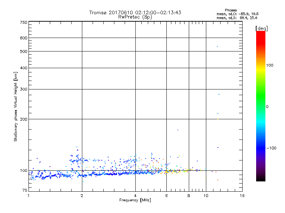The height and width of the screenshot is (213, 285).
Task: Click the y-axis label "Stationary phase Virtual Height [km]"
Action: coord(16,107)
